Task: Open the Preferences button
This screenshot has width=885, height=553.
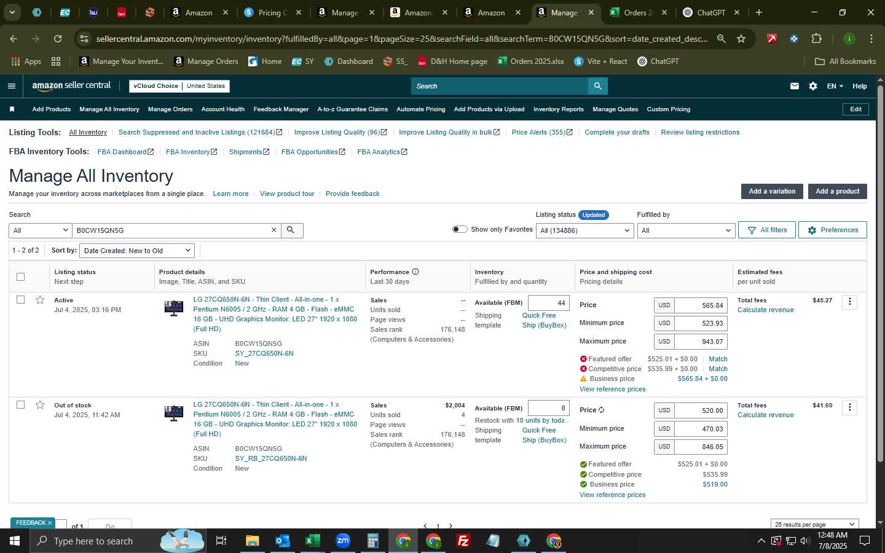Action: [833, 230]
